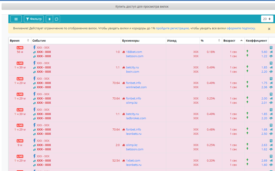Pause live updates with the pause button
Image resolution: width=275 pixels, height=171 pixels.
(49, 19)
